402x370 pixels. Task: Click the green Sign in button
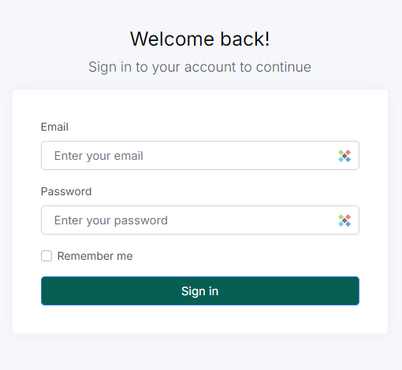[200, 290]
